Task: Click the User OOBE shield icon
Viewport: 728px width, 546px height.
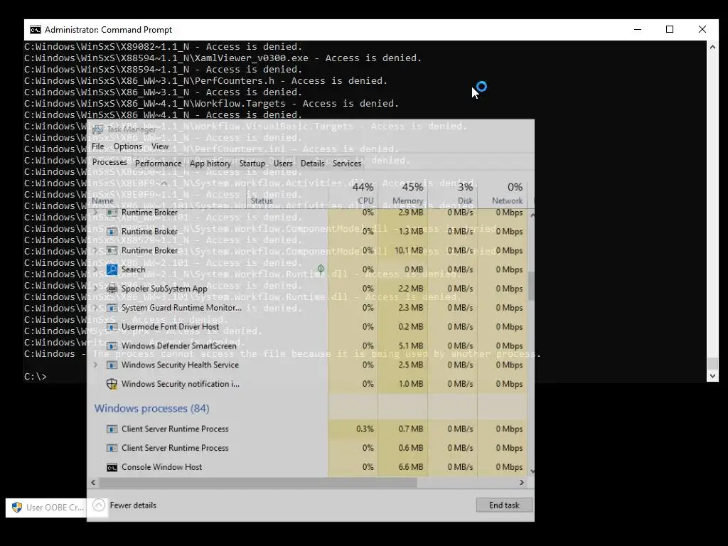Action: pyautogui.click(x=17, y=508)
